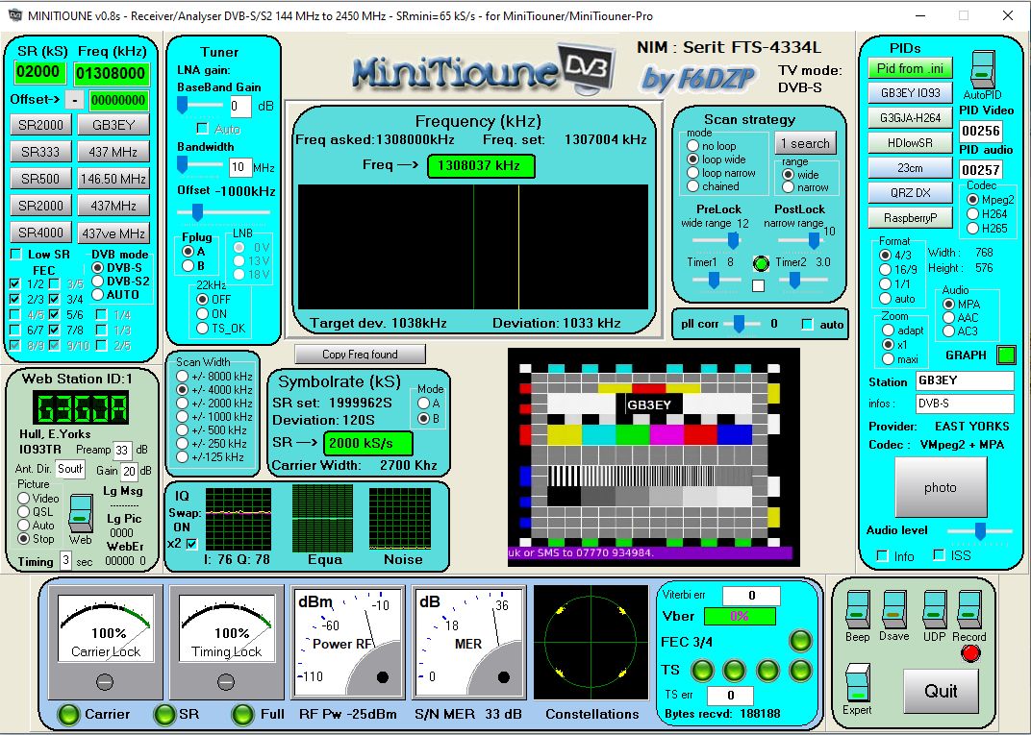The image size is (1031, 735).
Task: Adjust the Audio level slider
Action: click(980, 530)
